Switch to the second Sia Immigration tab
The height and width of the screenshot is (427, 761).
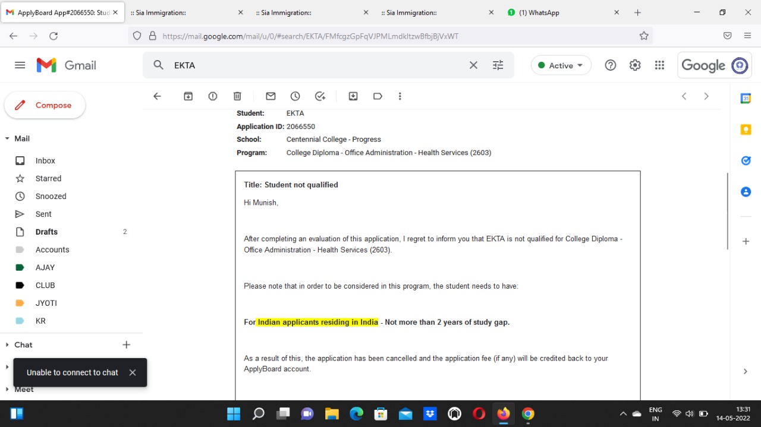coord(310,12)
